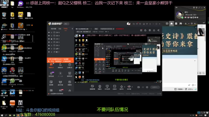Click the start streaming button at bottom right
Viewport: 209px width, 117px height.
pos(155,87)
